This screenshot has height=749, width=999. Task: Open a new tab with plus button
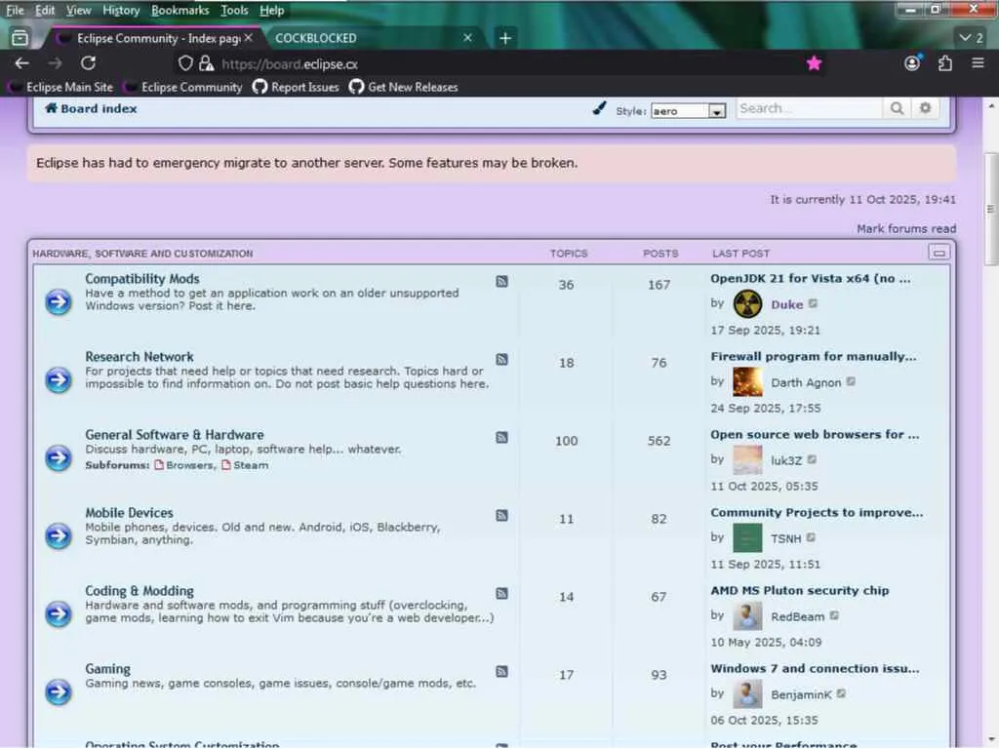point(505,38)
